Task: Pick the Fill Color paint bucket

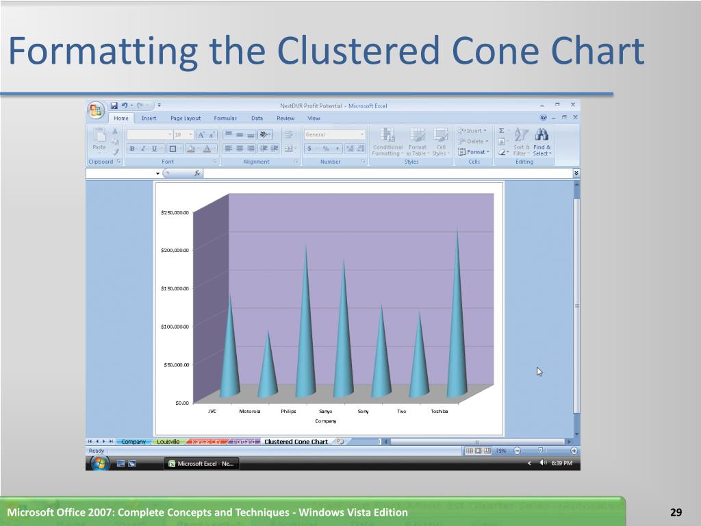Action: [191, 149]
